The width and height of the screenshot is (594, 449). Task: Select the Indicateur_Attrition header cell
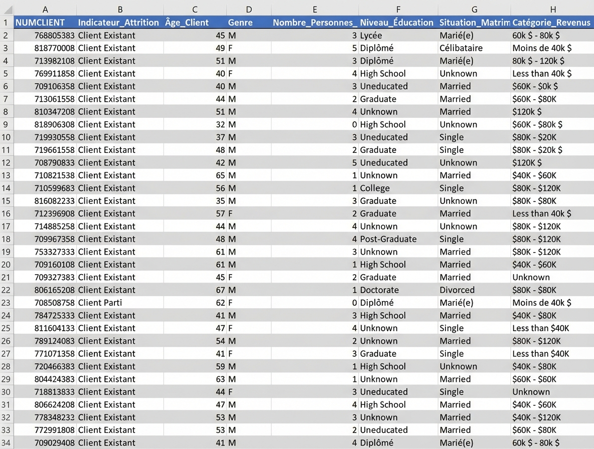coord(119,23)
